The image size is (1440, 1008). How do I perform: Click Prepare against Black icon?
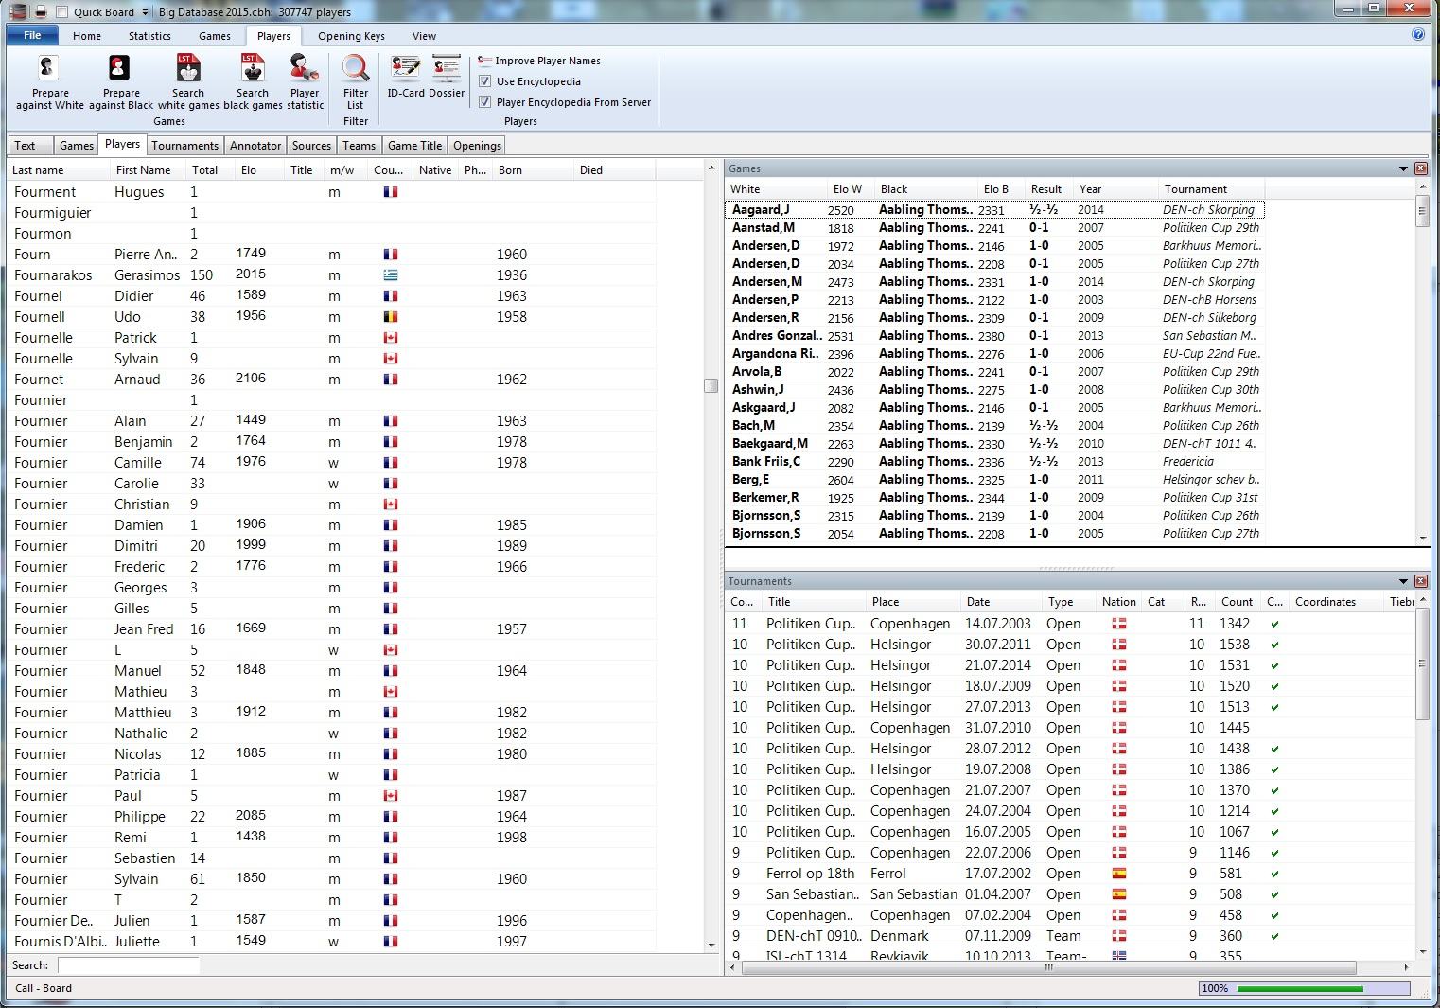[119, 69]
